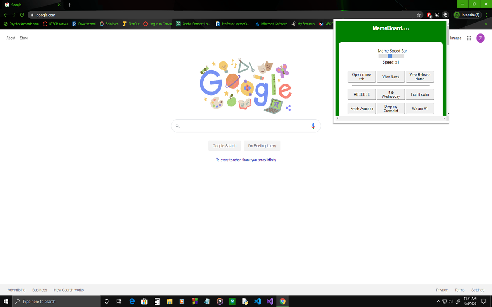The width and height of the screenshot is (492, 307).
Task: Click the address bar showing google.com
Action: coord(225,15)
